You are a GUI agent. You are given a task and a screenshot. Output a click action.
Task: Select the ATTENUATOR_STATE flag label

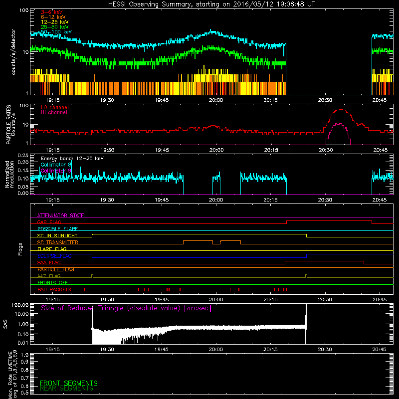click(x=60, y=215)
